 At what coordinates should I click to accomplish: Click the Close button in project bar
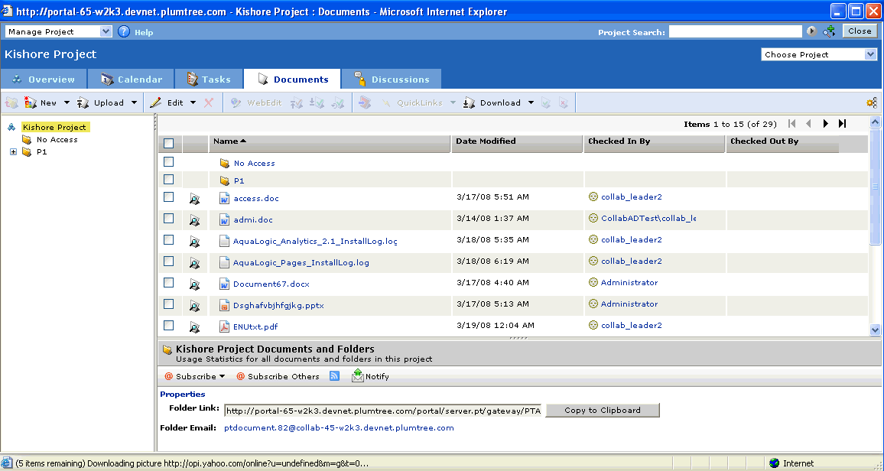click(860, 31)
